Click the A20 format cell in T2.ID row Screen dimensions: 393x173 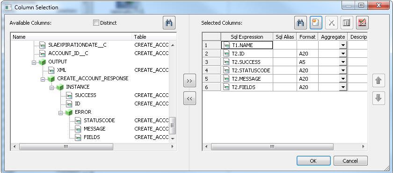307,54
